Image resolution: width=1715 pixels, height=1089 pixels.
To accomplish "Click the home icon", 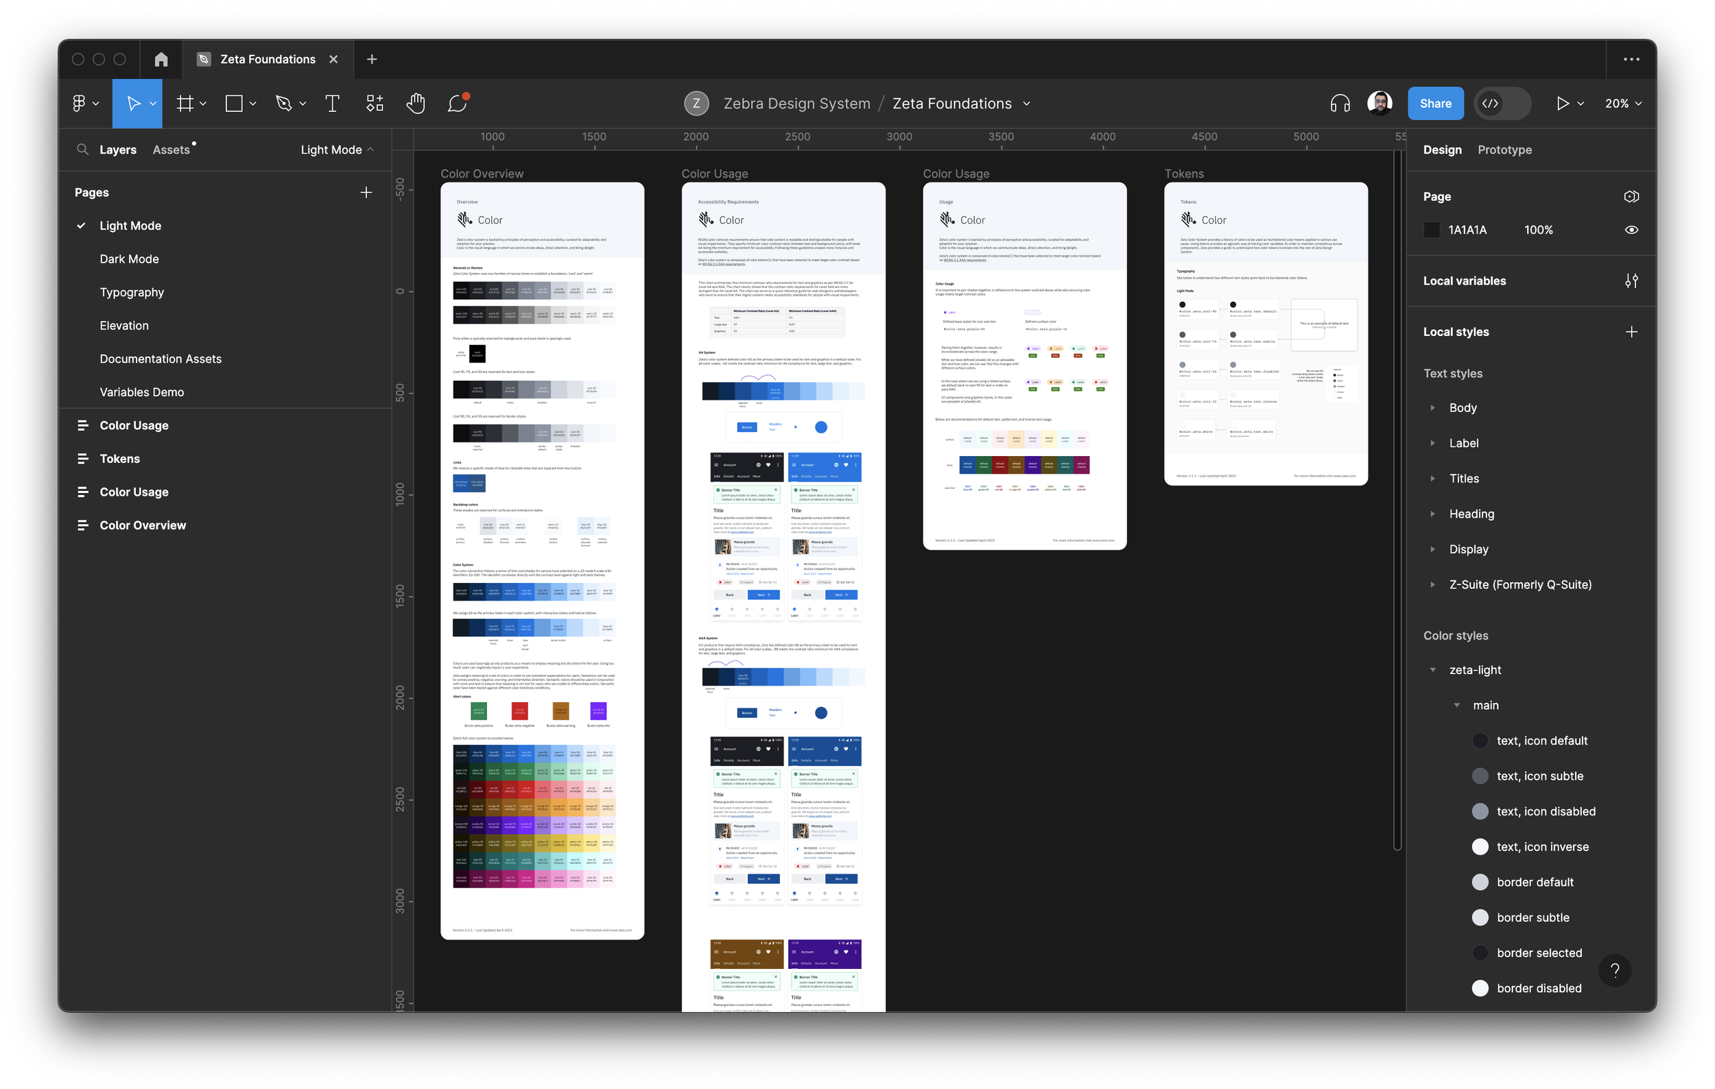I will coord(161,60).
